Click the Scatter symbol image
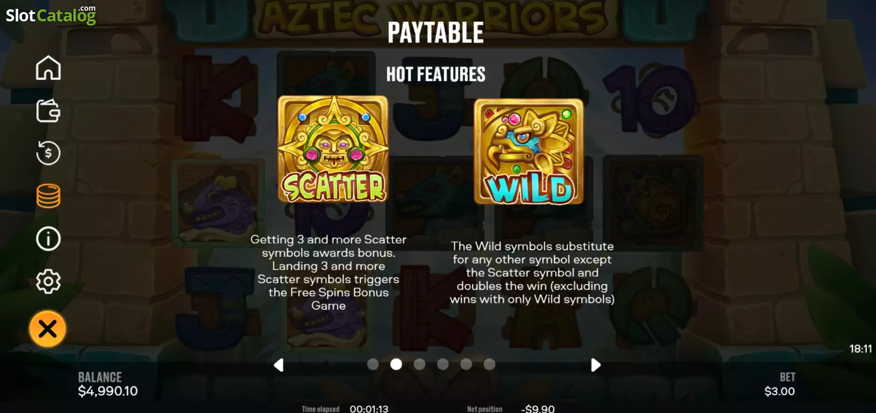876x413 pixels. tap(333, 149)
